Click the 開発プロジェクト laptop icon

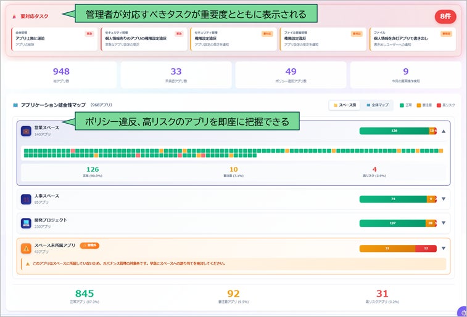click(x=26, y=223)
